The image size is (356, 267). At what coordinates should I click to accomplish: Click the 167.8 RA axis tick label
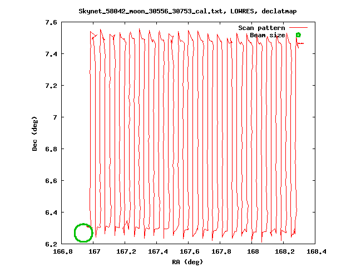pos(221,251)
